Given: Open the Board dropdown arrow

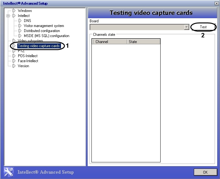Looking at the screenshot, I should [186, 27].
